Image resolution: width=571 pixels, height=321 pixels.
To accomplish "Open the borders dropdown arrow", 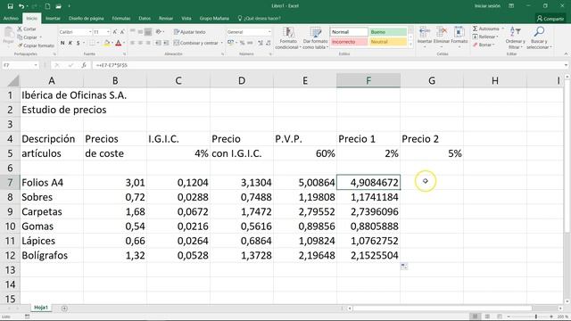I will click(98, 43).
